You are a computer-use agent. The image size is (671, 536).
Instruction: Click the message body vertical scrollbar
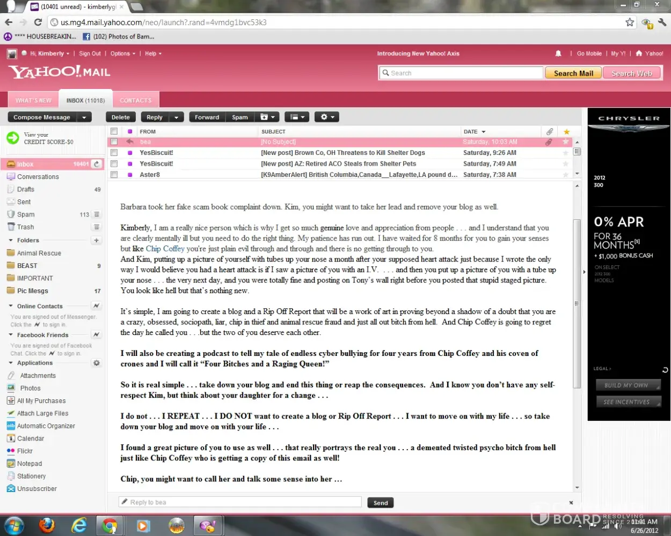(577, 303)
